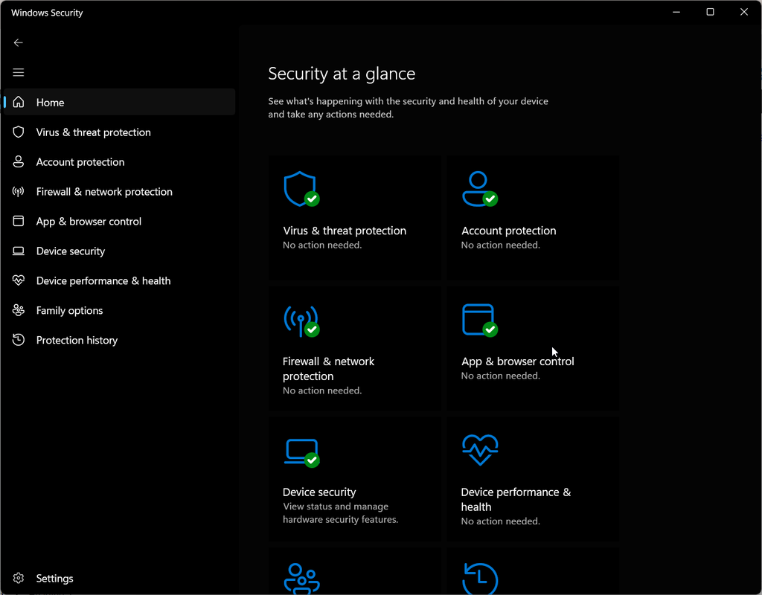
Task: Click 'No action needed.' under Virus & threat protection
Action: tap(322, 245)
